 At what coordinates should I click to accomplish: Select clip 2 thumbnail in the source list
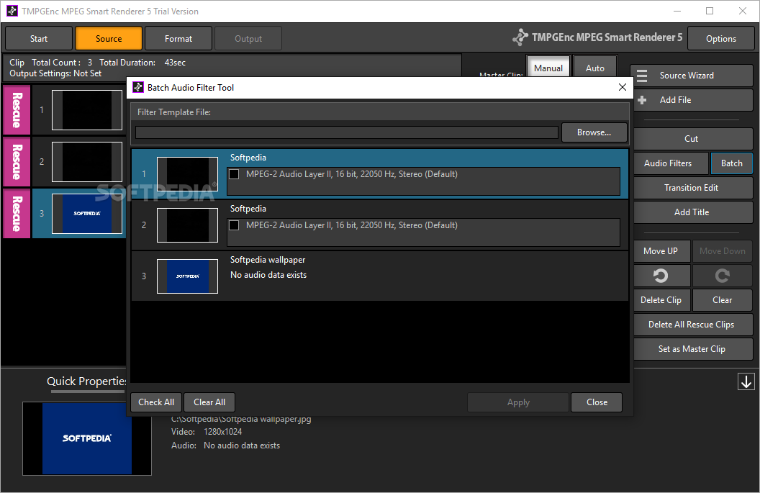pos(87,162)
